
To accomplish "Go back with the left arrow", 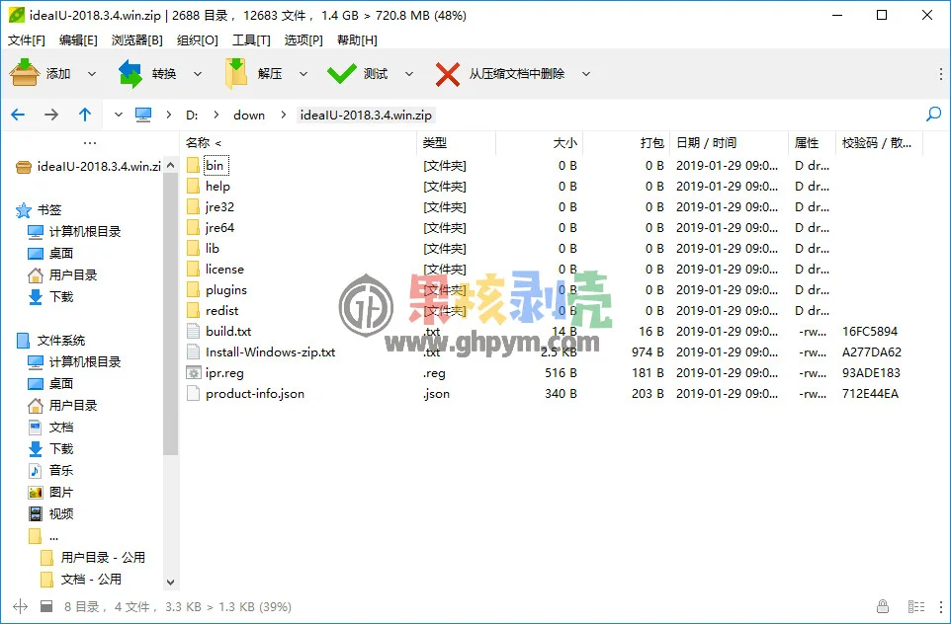I will pos(18,115).
